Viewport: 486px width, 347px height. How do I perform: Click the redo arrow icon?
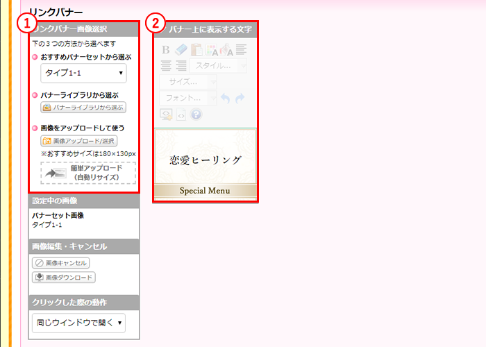point(240,98)
